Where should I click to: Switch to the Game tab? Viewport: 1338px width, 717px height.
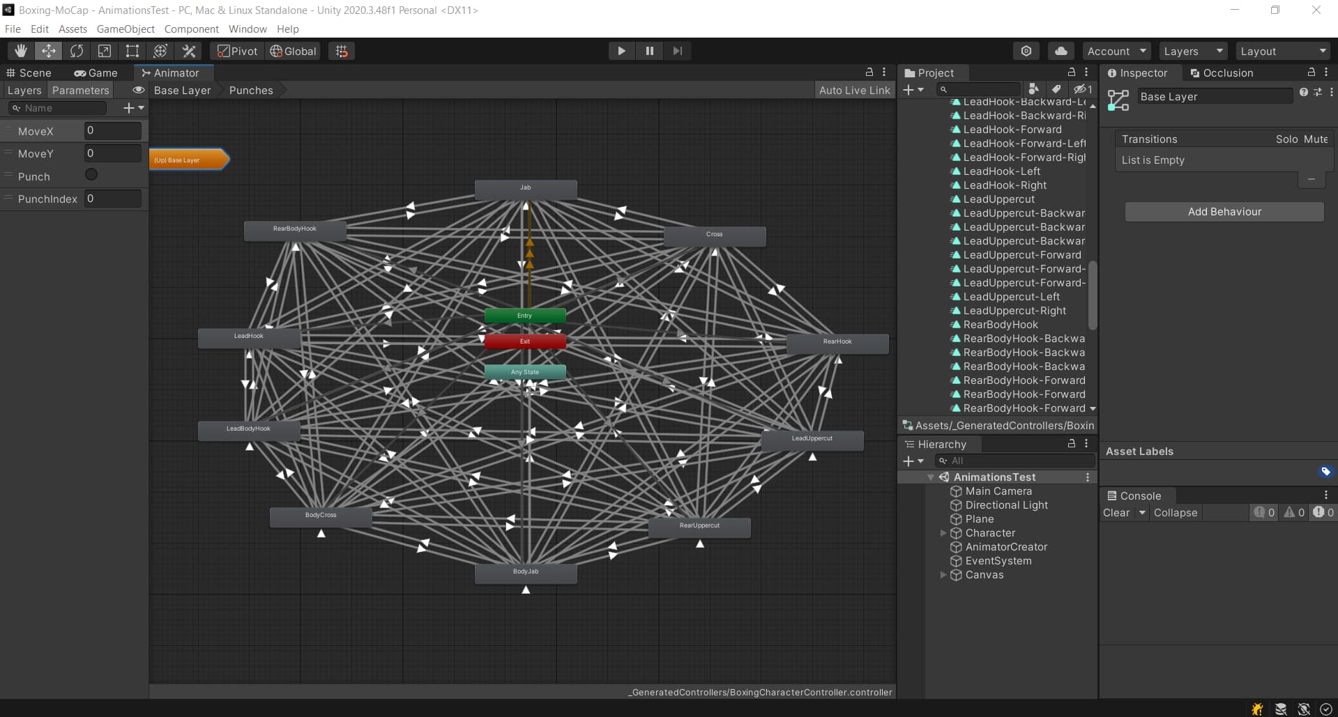[x=96, y=72]
